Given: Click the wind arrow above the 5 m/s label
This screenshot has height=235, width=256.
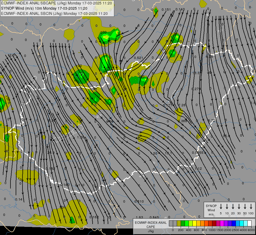Looking at the screenshot, I should point(221,207).
